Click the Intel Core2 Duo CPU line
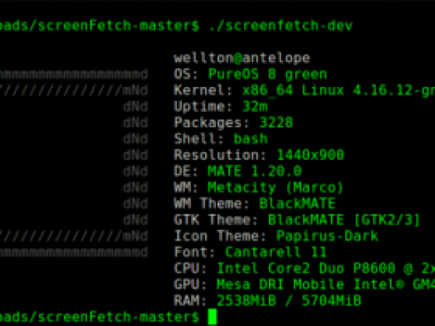 click(x=304, y=268)
